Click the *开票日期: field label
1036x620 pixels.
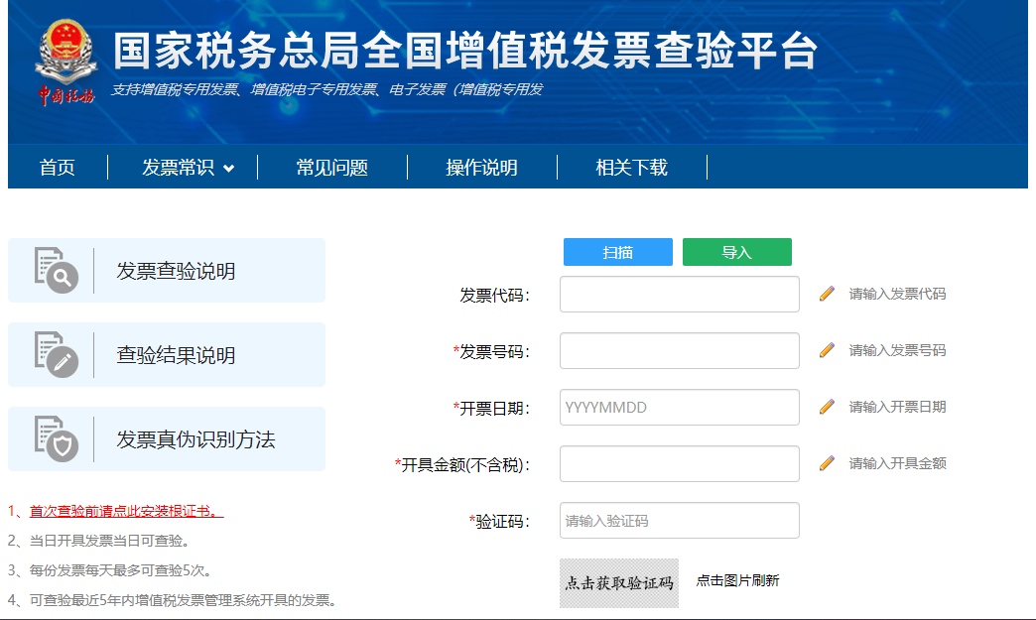coord(491,409)
